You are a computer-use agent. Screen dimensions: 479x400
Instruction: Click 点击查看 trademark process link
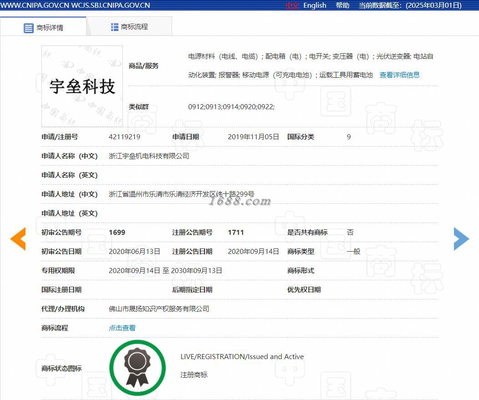(x=122, y=328)
